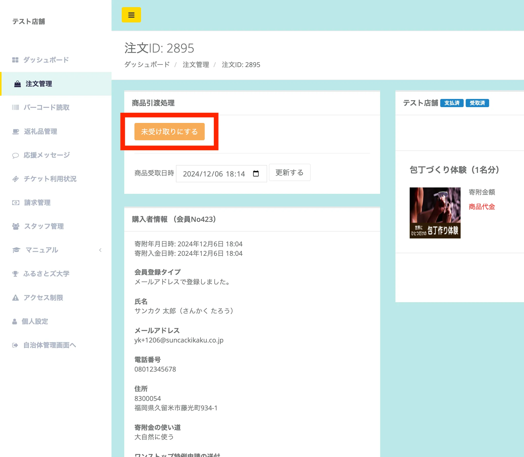Click 寄附入金日時 2024年12月6日 18:04 line
The width and height of the screenshot is (524, 457).
(188, 253)
